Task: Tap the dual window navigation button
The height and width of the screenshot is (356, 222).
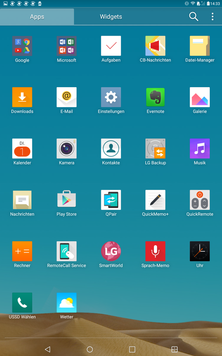Action: [x=174, y=349]
